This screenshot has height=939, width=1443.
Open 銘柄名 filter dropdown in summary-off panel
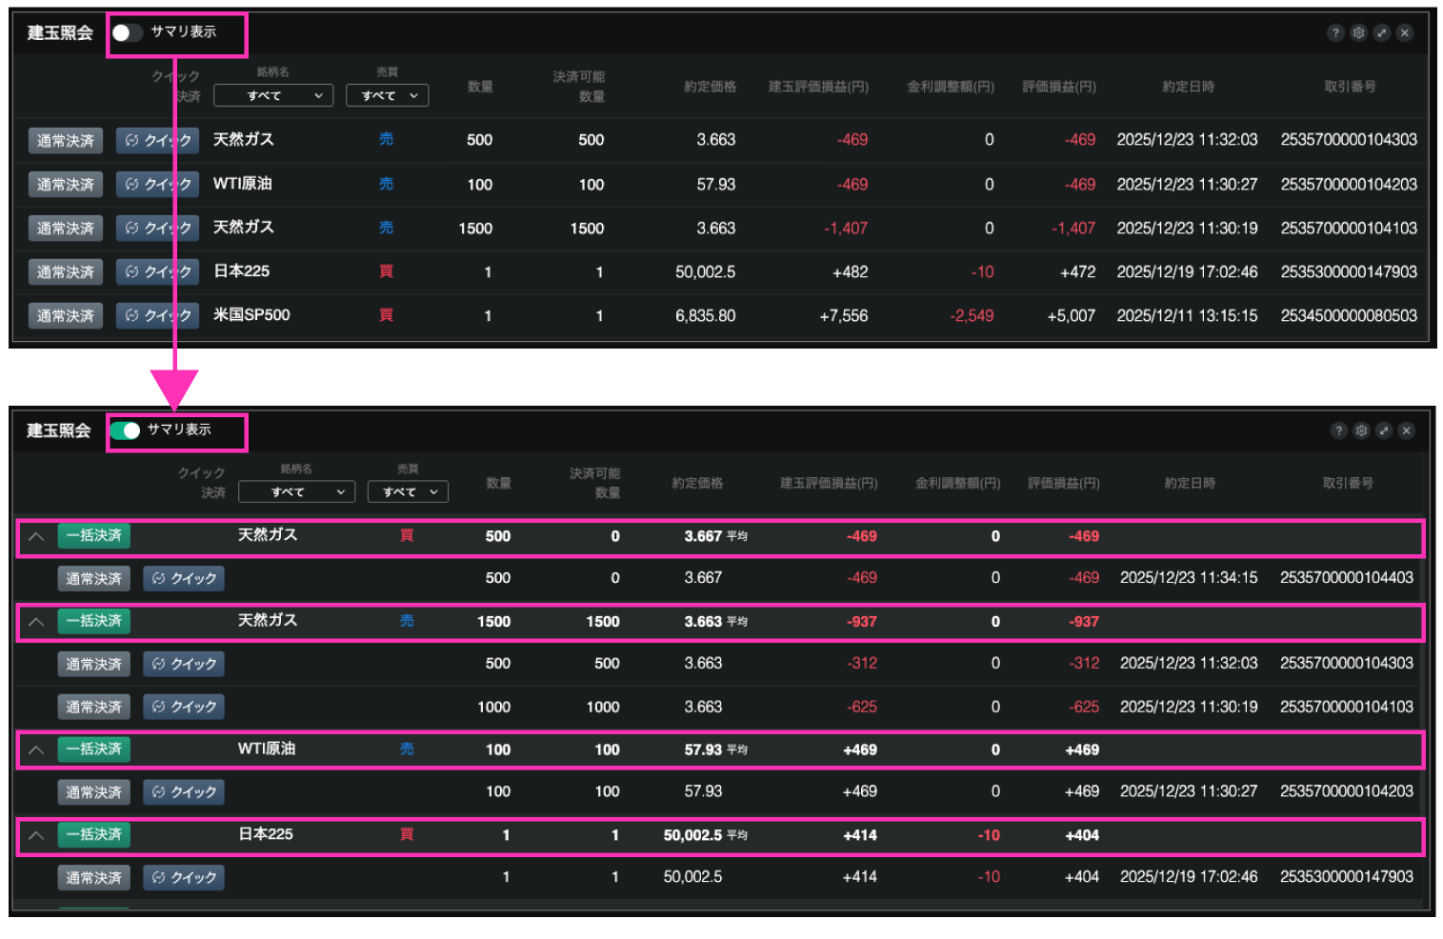coord(273,95)
